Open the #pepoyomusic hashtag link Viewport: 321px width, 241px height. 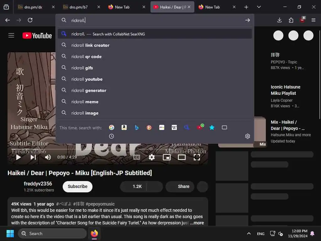pos(100,204)
